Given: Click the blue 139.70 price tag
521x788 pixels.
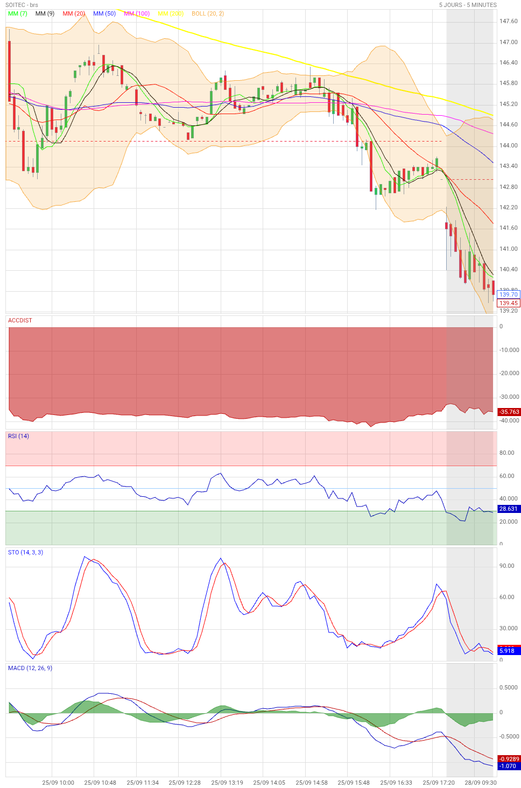Looking at the screenshot, I should (x=509, y=294).
